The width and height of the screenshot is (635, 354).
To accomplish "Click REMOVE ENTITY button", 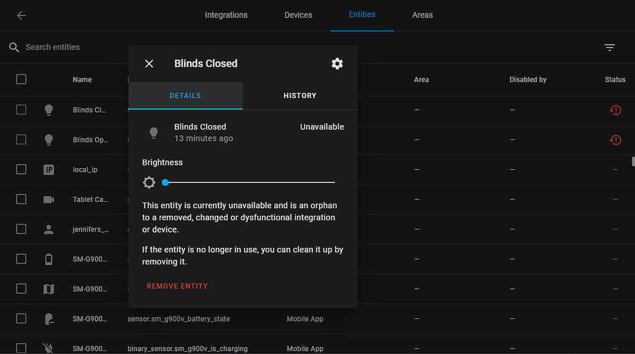I will (177, 286).
